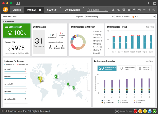Image resolution: width=158 pixels, height=114 pixels.
Task: Click the power logout icon
Action: coord(154,10)
